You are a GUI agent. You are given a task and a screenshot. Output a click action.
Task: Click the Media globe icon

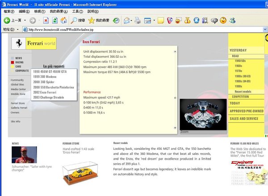coord(116,21)
